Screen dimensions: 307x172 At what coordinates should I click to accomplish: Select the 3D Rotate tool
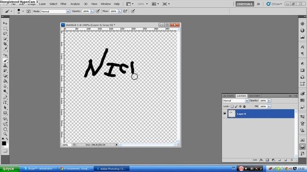pyautogui.click(x=5, y=119)
